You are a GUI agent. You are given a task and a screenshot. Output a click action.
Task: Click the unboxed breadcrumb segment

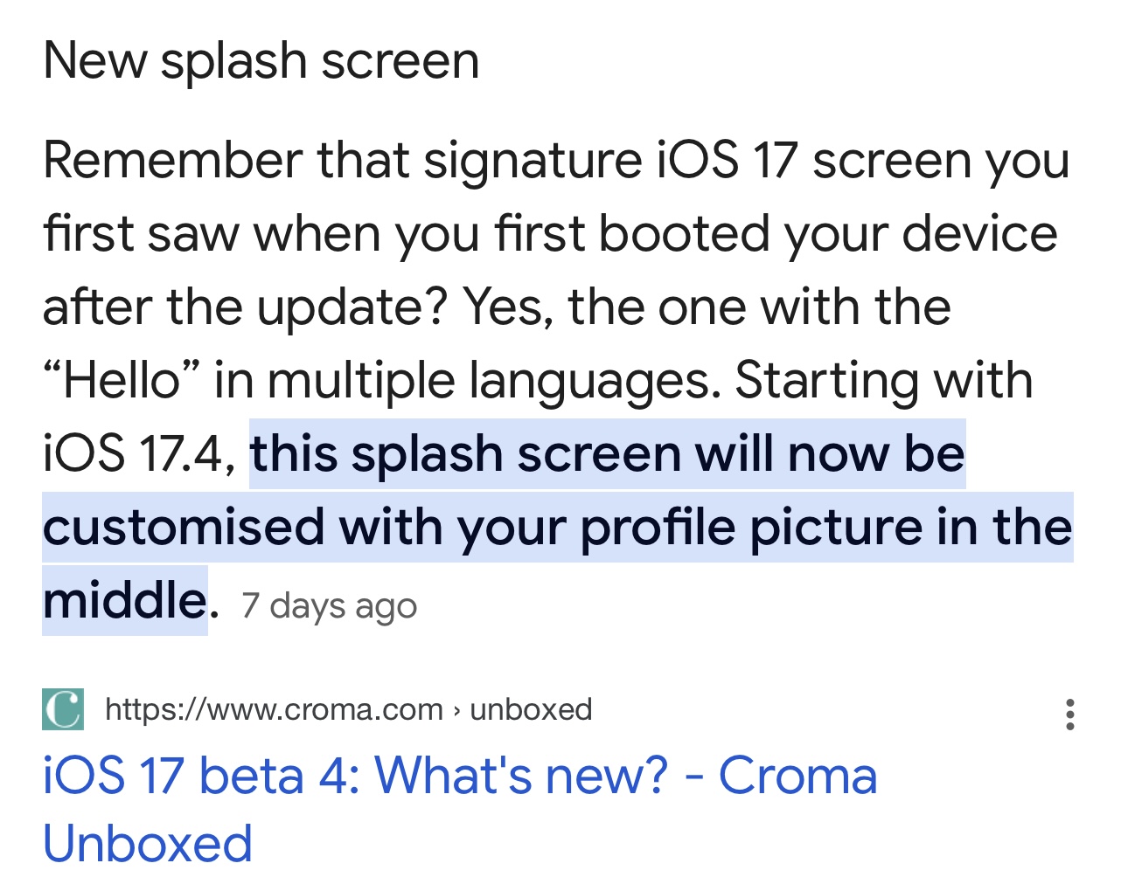pos(531,709)
